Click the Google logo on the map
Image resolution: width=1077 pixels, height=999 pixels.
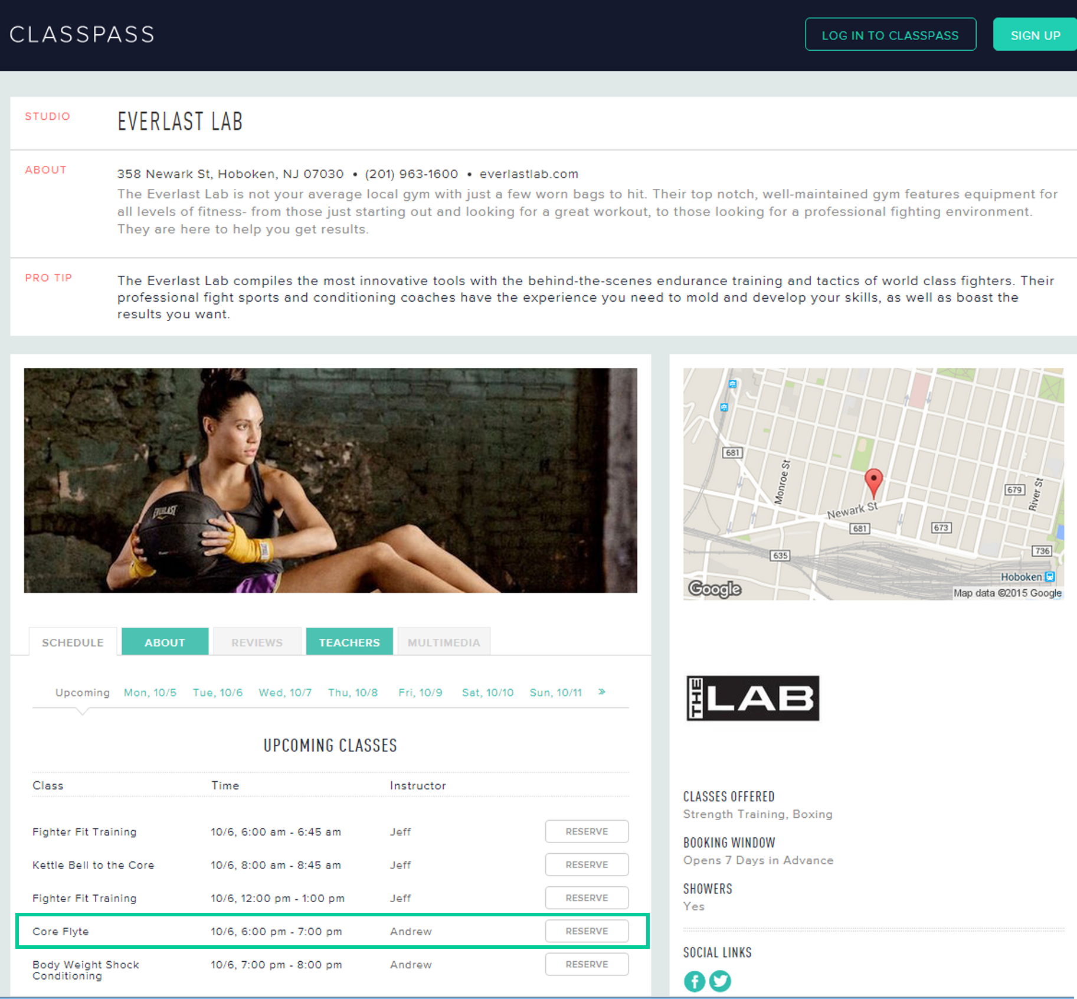point(715,589)
